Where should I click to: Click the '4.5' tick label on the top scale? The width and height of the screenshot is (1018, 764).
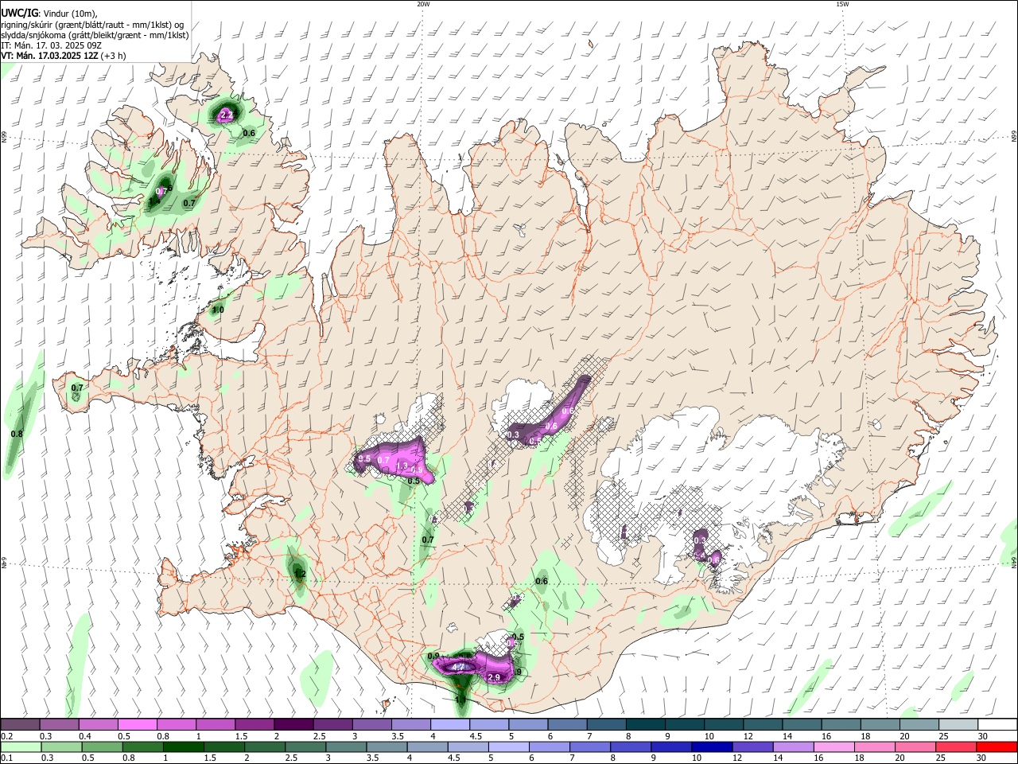[x=475, y=736]
